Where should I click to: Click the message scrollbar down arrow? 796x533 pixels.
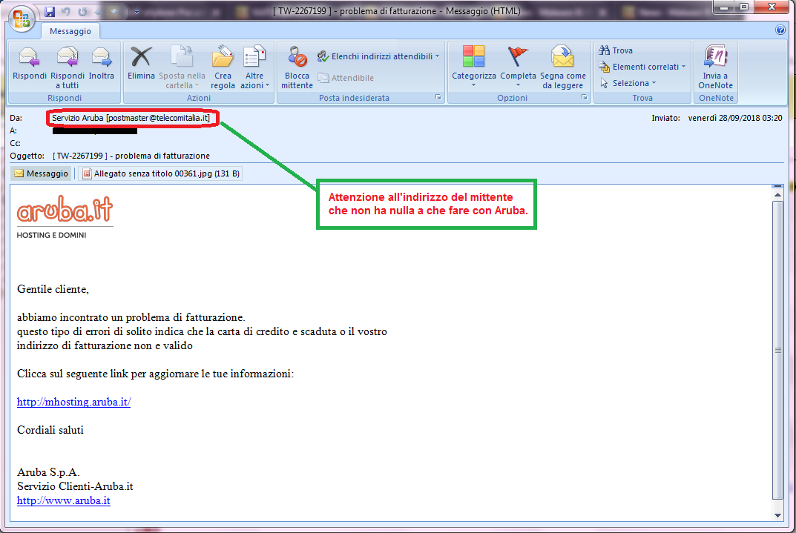(x=777, y=515)
